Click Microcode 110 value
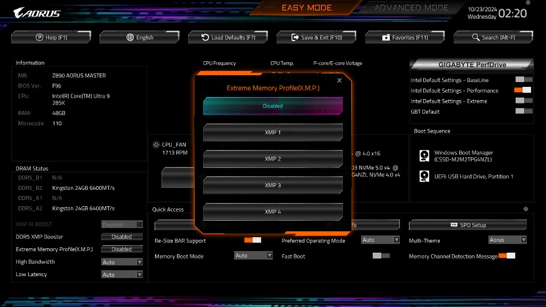This screenshot has width=546, height=307. (x=57, y=123)
